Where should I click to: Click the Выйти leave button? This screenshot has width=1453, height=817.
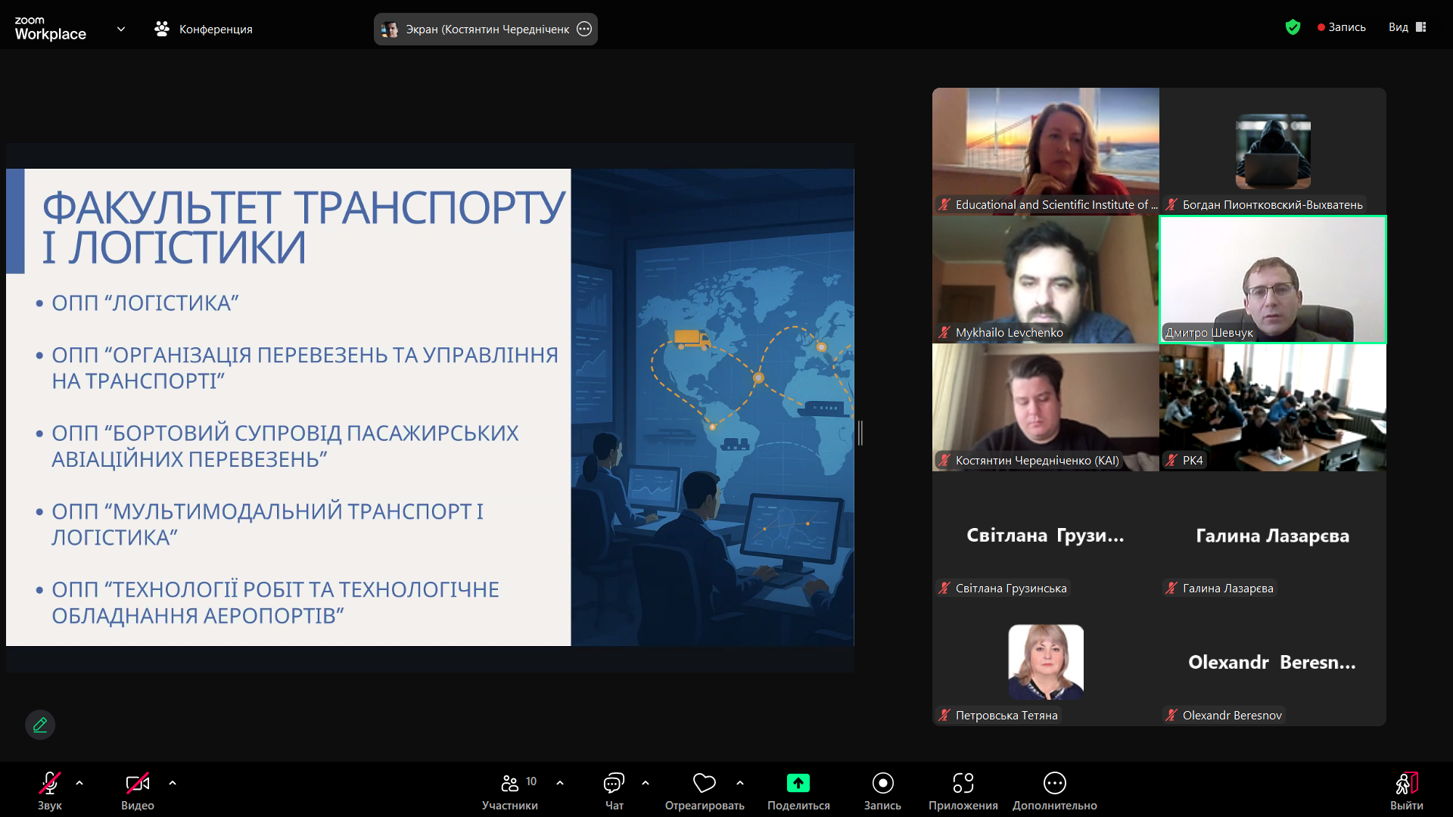point(1406,791)
